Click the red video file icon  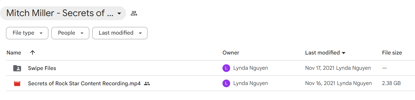(17, 83)
